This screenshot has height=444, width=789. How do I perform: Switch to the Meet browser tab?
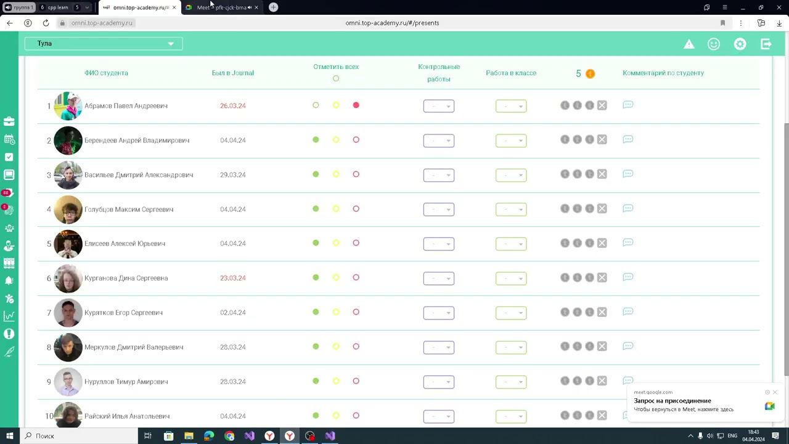tap(222, 7)
